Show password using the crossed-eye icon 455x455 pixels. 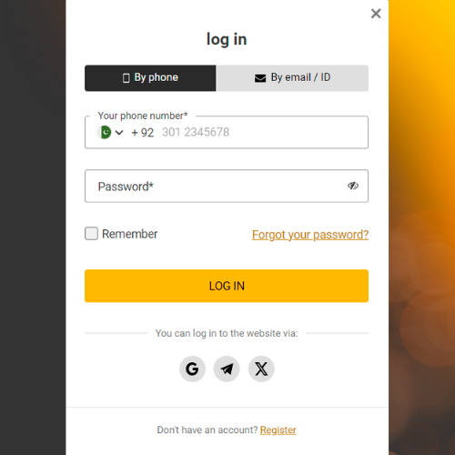pos(353,186)
